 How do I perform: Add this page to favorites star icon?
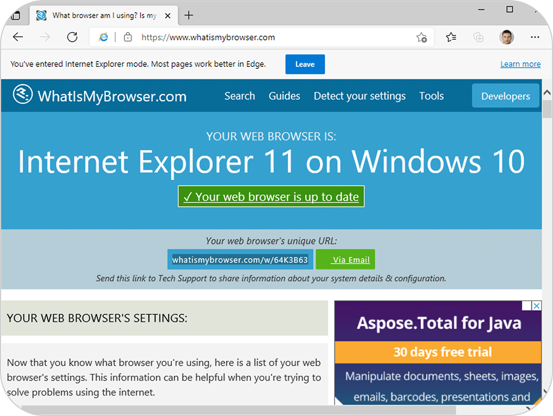421,37
